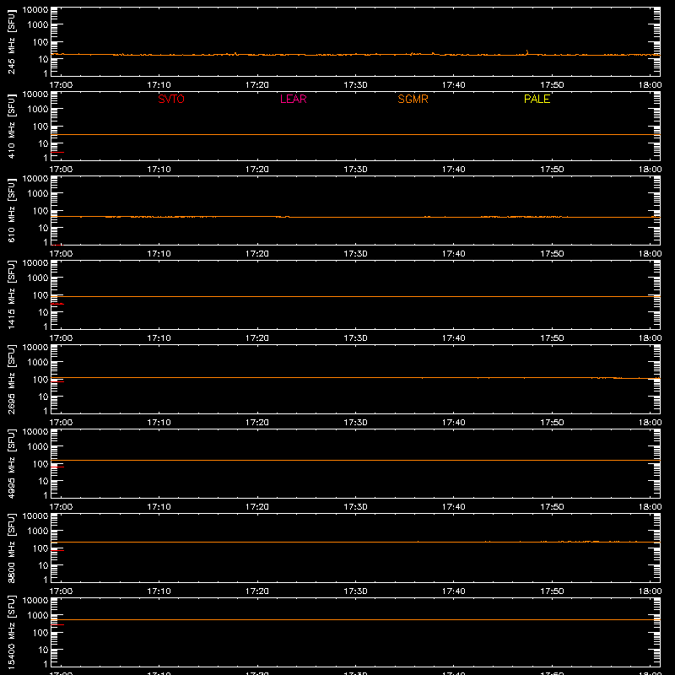
Task: Click the 17:30 label below the 2695 MHz panel
Action: 355,423
